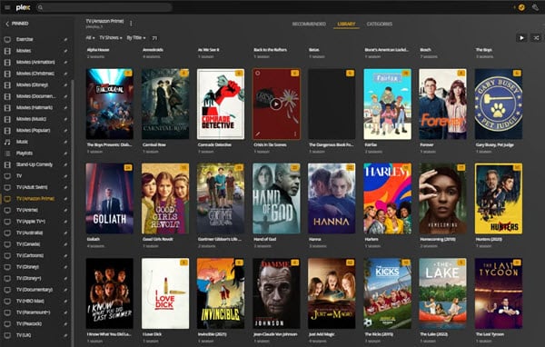The image size is (545, 347).
Task: Toggle pin on TV (Peacock)
Action: [65, 324]
